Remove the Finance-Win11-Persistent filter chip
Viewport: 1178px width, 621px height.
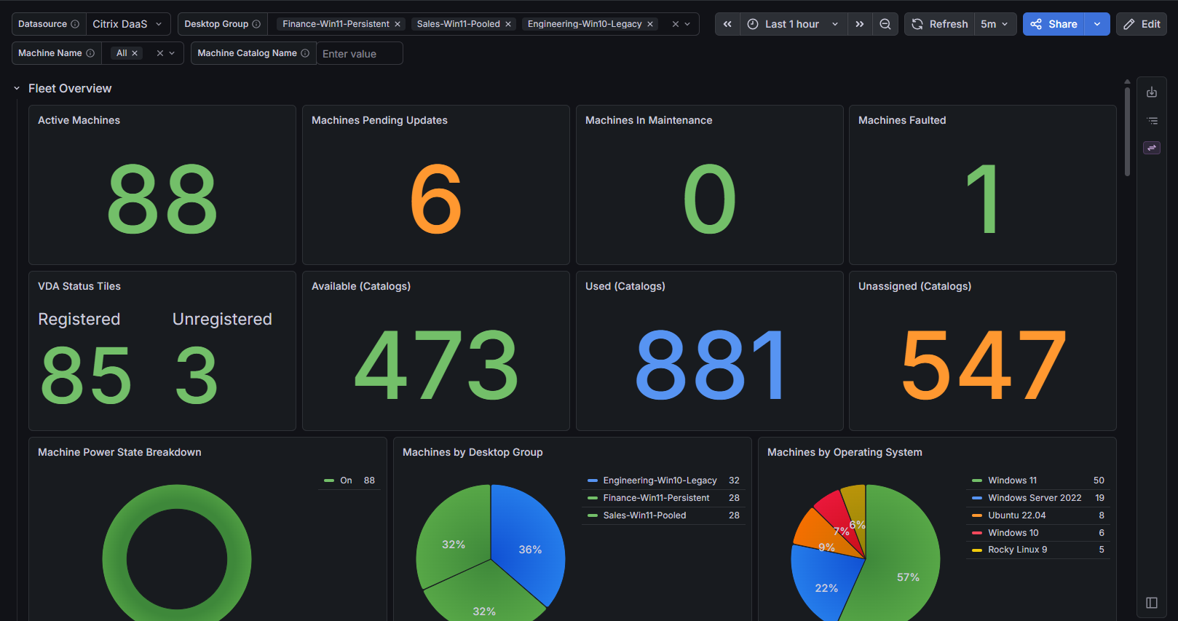pos(398,24)
